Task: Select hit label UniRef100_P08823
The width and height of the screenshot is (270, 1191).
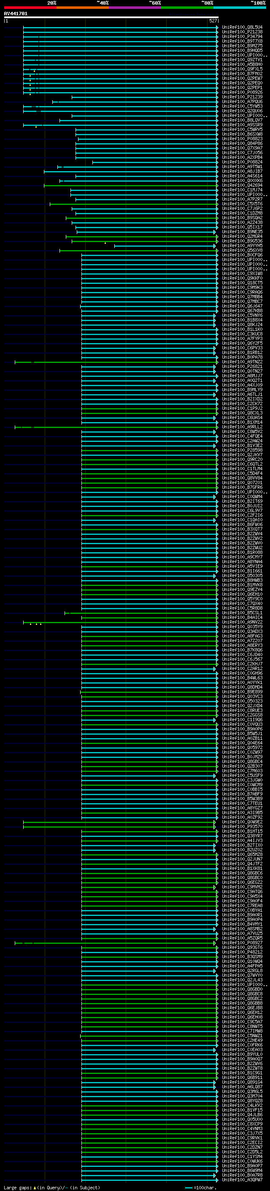Action: (x=242, y=139)
